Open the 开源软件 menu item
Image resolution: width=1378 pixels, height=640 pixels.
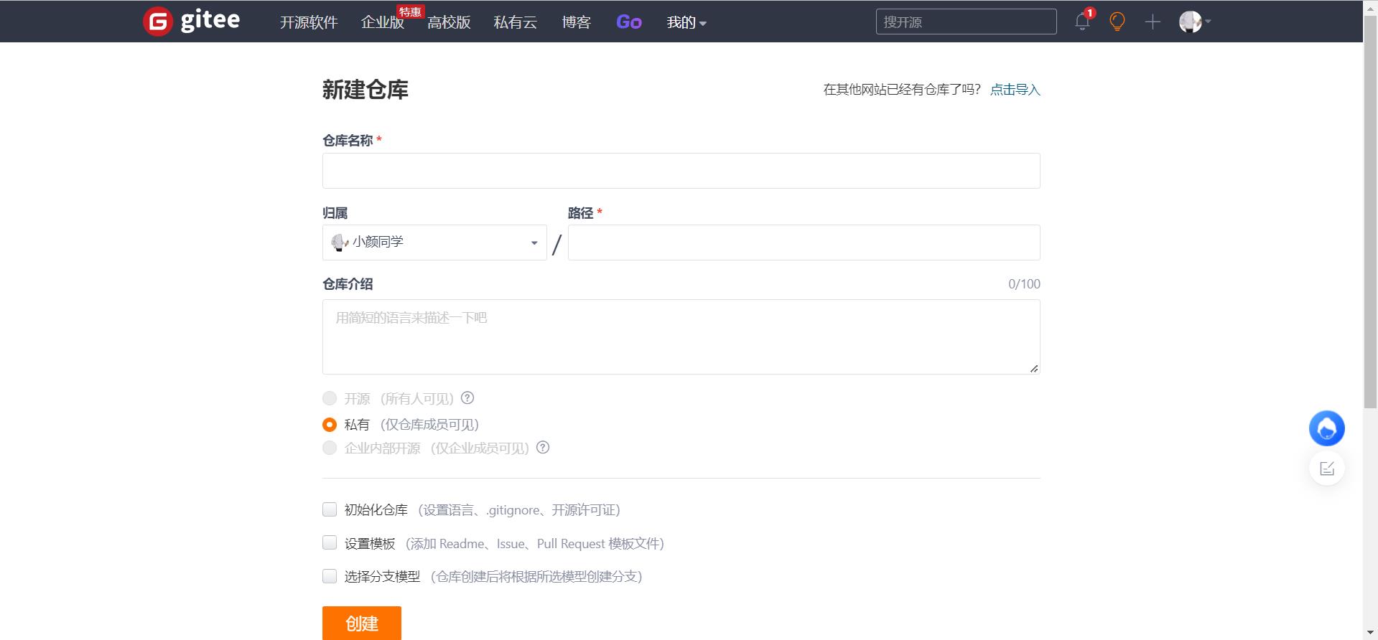click(309, 22)
